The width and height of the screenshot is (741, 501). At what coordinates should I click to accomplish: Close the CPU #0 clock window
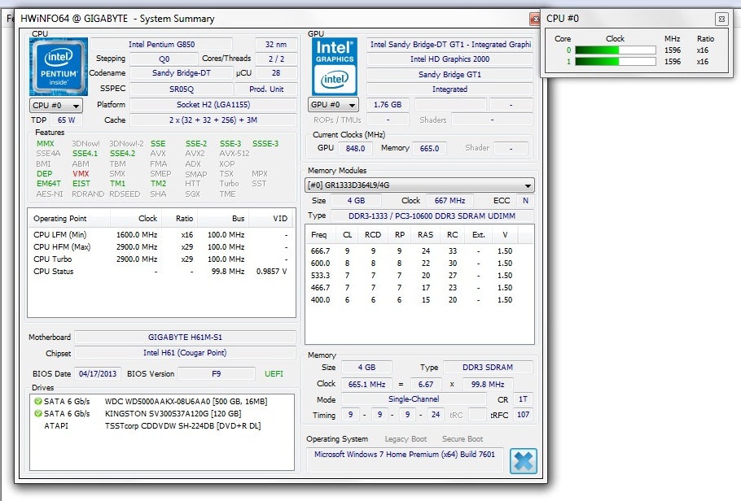(x=721, y=19)
